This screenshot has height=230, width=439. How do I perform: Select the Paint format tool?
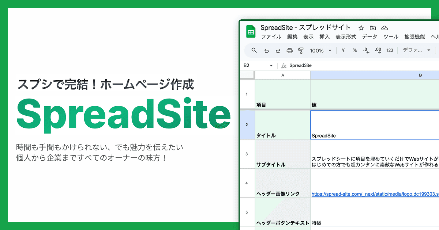301,50
